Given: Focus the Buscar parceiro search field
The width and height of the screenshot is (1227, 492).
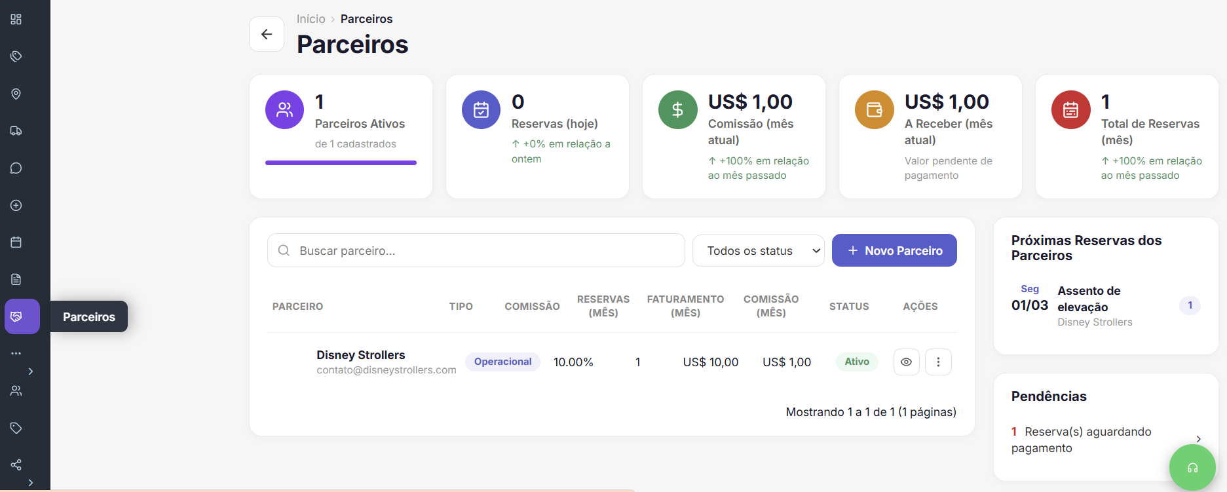Looking at the screenshot, I should point(476,250).
